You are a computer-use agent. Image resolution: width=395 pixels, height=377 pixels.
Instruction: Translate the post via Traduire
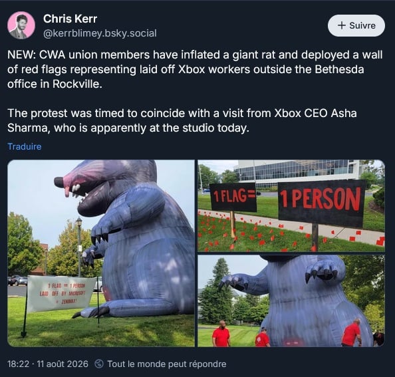click(25, 146)
